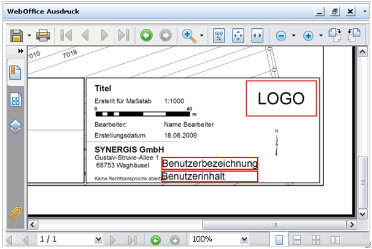372x249 pixels.
Task: Go to next page in bottom bar
Action: point(113,240)
